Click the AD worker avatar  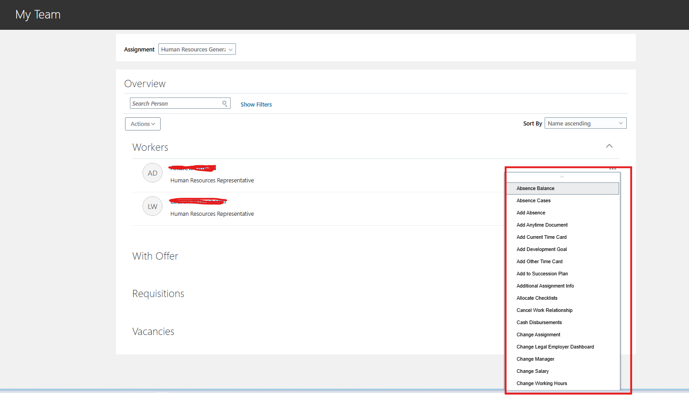pyautogui.click(x=152, y=172)
